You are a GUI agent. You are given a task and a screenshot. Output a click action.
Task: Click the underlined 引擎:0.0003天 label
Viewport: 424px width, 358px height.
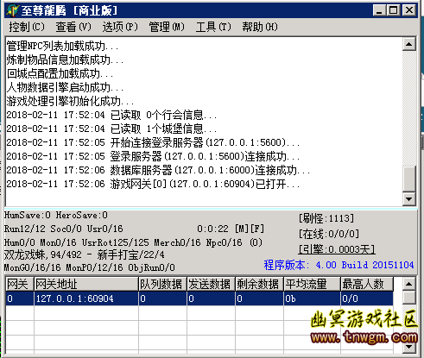click(337, 249)
